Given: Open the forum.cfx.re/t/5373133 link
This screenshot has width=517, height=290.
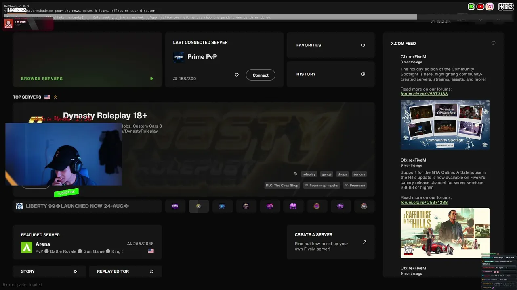Looking at the screenshot, I should 424,94.
